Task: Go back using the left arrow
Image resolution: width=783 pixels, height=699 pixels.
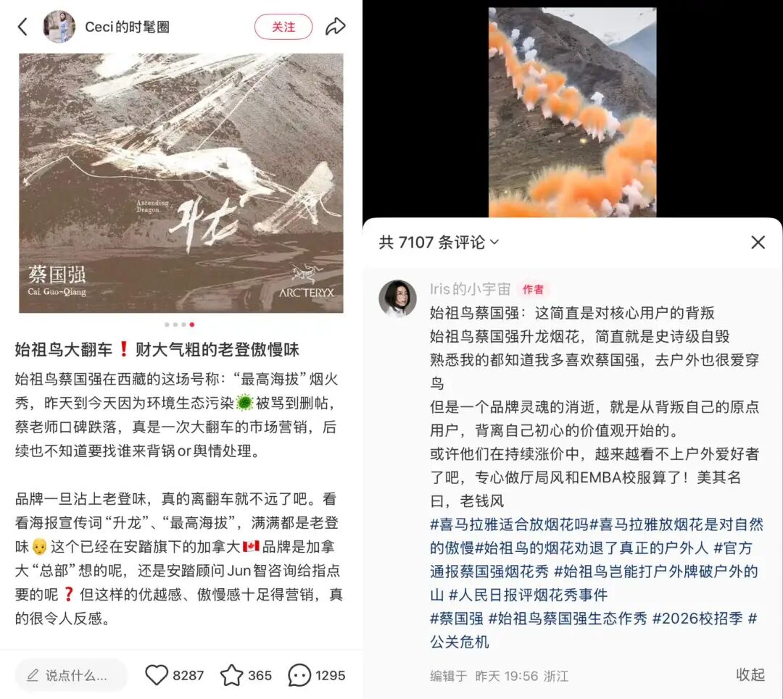Action: point(22,27)
